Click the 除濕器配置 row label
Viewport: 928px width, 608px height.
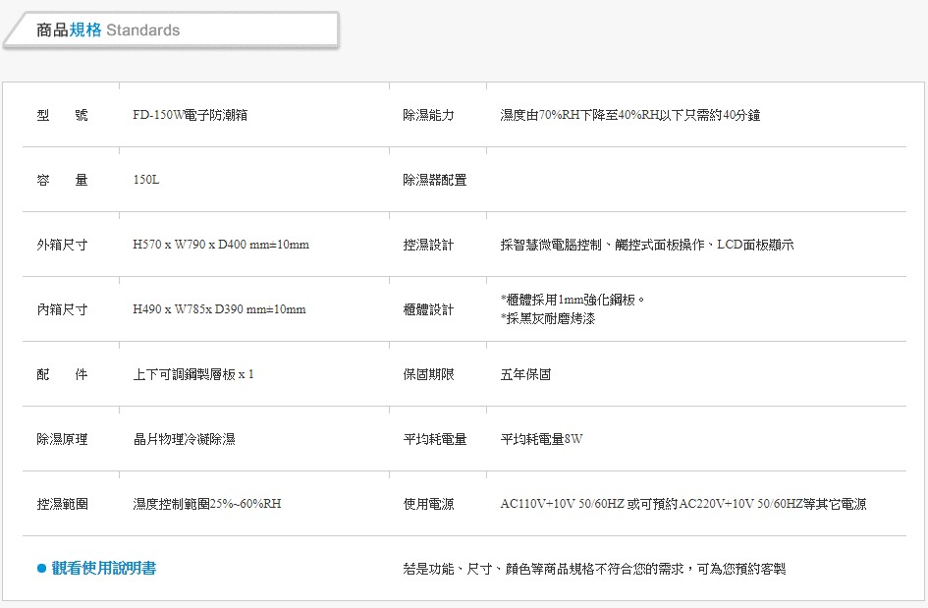click(434, 180)
